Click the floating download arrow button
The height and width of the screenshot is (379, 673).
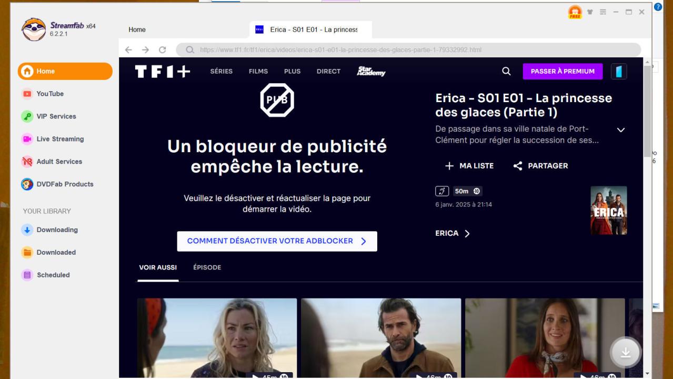(626, 352)
